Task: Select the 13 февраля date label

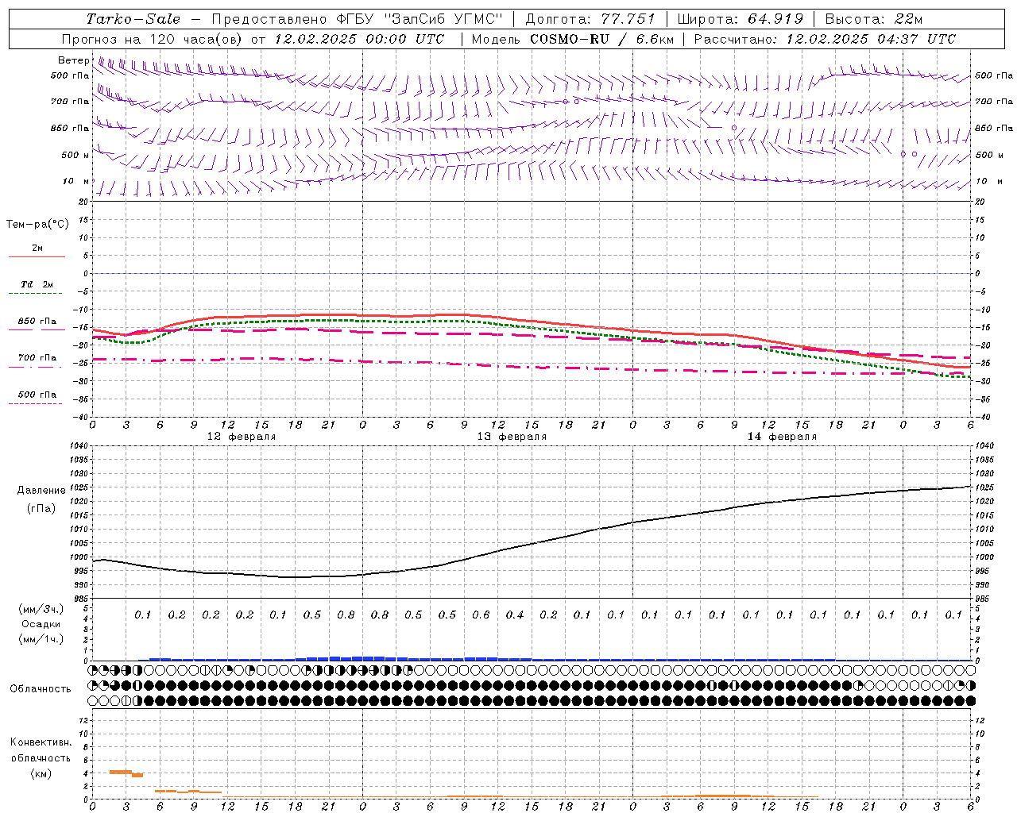Action: point(512,437)
